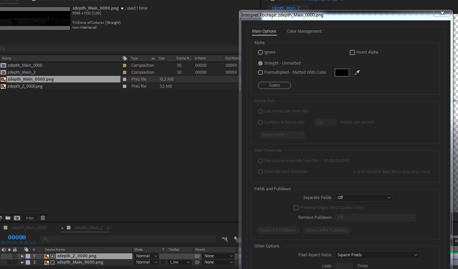Open the Pixel Aspect Ratio dropdown
This screenshot has width=458, height=269.
coord(377,255)
